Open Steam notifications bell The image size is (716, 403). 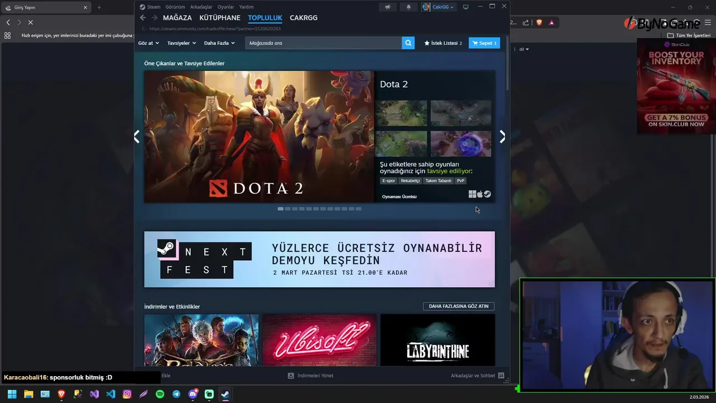click(x=408, y=7)
